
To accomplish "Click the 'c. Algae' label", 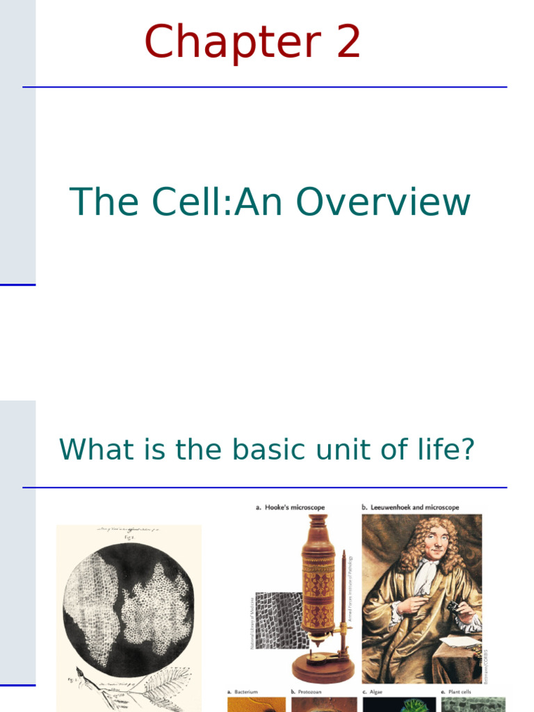I will 373,692.
